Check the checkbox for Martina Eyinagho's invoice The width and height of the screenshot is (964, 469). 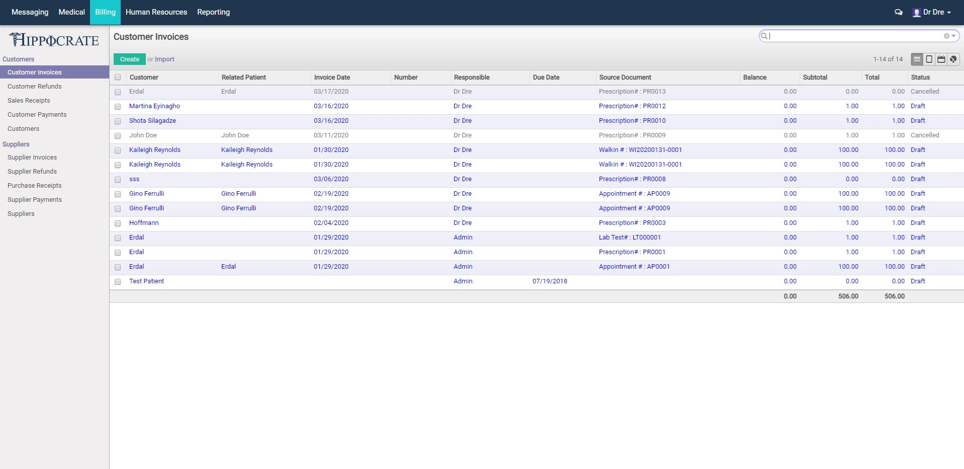(118, 106)
